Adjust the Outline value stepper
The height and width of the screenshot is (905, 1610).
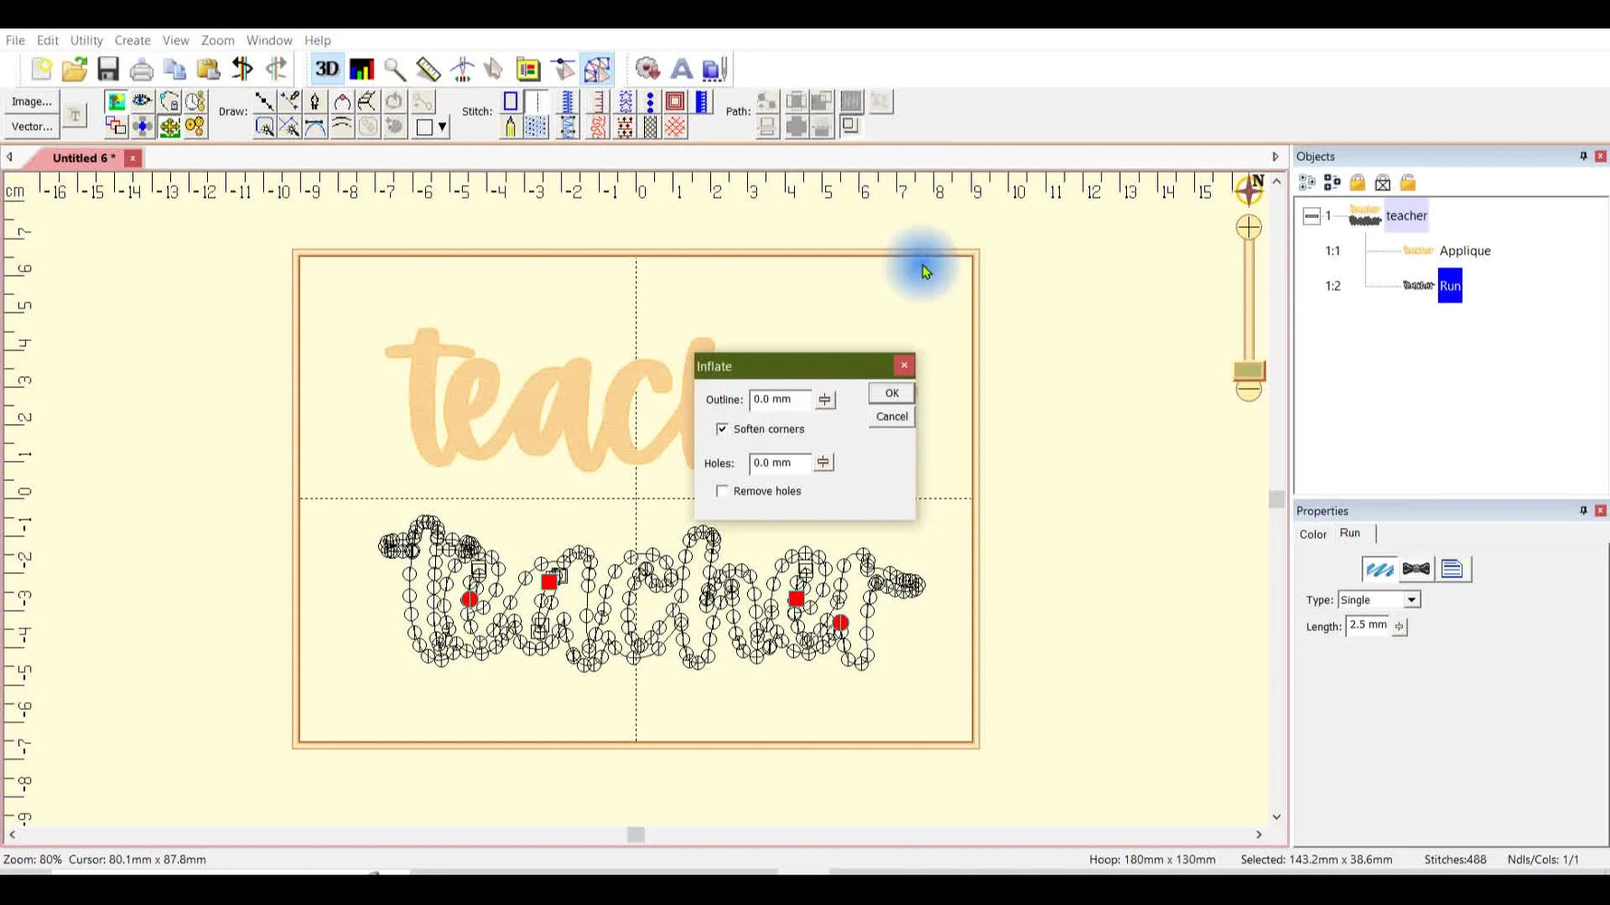pos(825,400)
